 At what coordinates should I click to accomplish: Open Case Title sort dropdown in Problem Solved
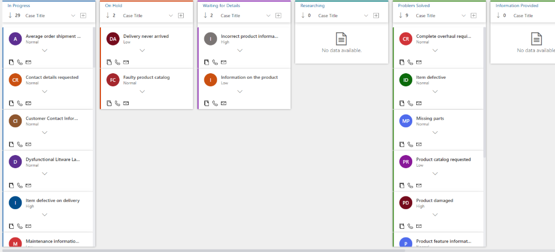[x=464, y=16]
